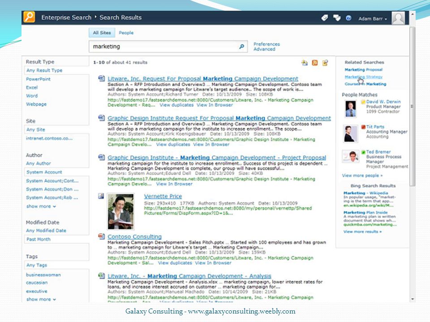This screenshot has width=430, height=322.
Task: Open Marketing - Wikipedia Bing result
Action: pos(365,193)
